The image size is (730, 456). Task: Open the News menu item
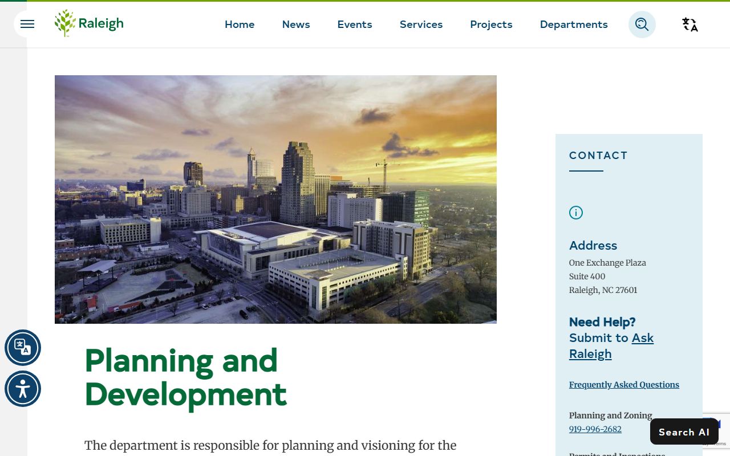click(x=296, y=25)
